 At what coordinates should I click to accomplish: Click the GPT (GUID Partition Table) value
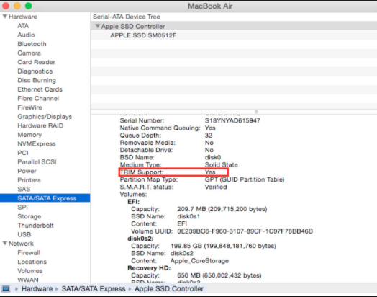click(245, 179)
